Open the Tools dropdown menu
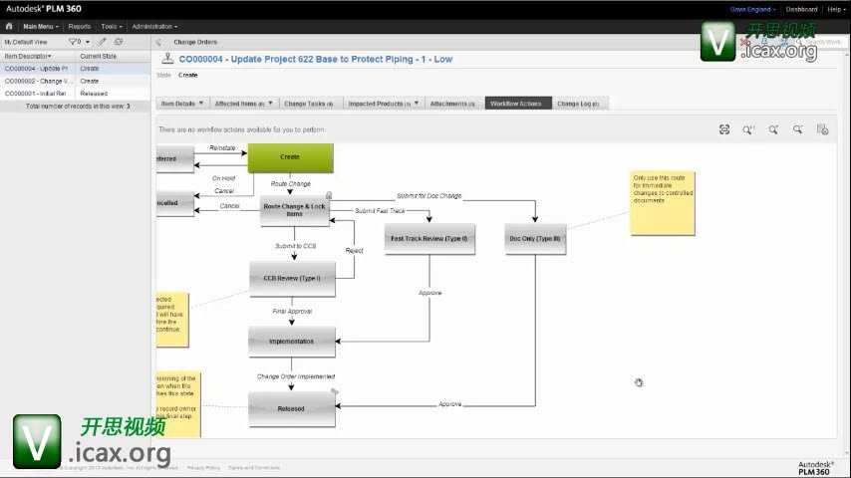 click(112, 26)
